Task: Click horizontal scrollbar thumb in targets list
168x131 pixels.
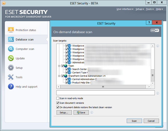Action: click(x=103, y=87)
